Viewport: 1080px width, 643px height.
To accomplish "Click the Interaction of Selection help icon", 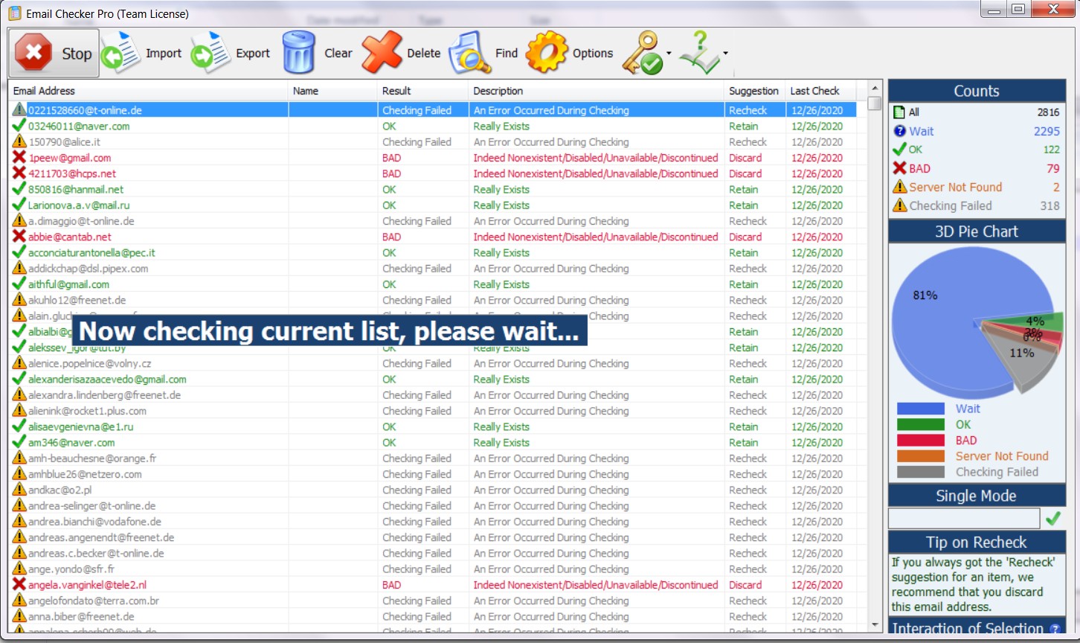I will 1055,629.
